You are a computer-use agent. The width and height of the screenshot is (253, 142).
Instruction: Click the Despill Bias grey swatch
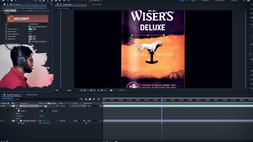pos(30,36)
